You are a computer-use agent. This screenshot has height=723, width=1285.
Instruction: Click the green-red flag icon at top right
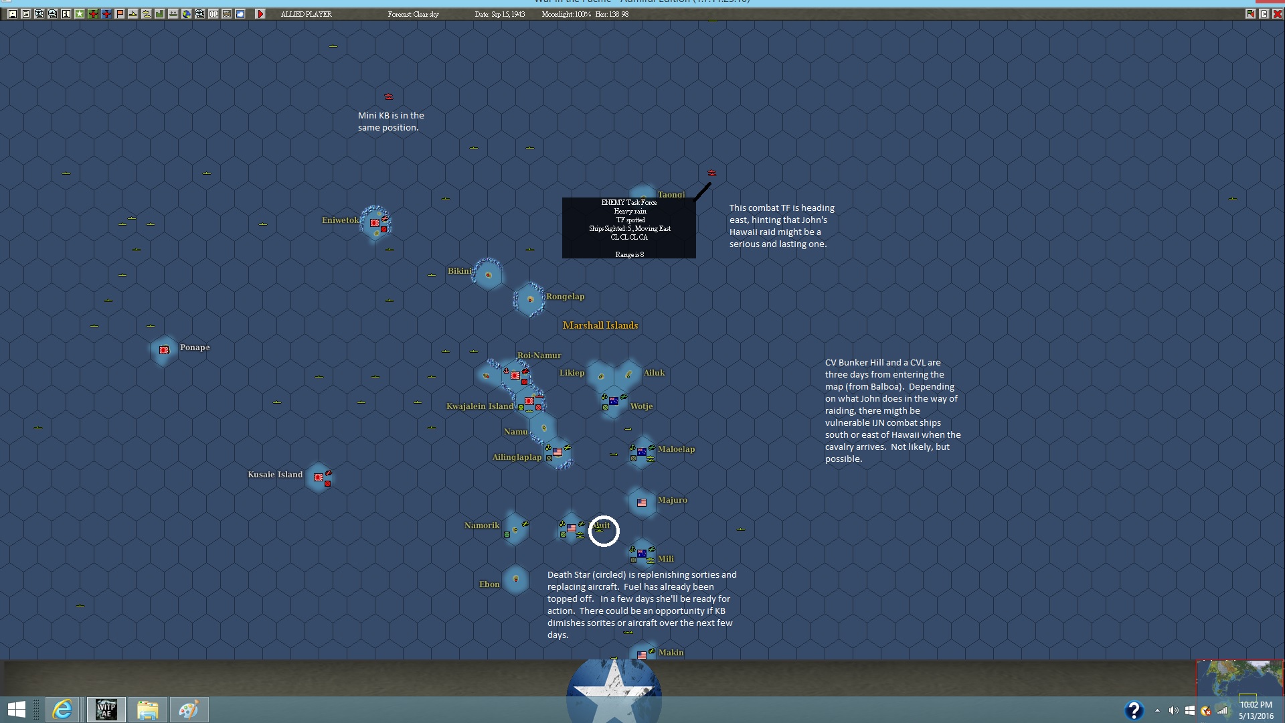1250,13
